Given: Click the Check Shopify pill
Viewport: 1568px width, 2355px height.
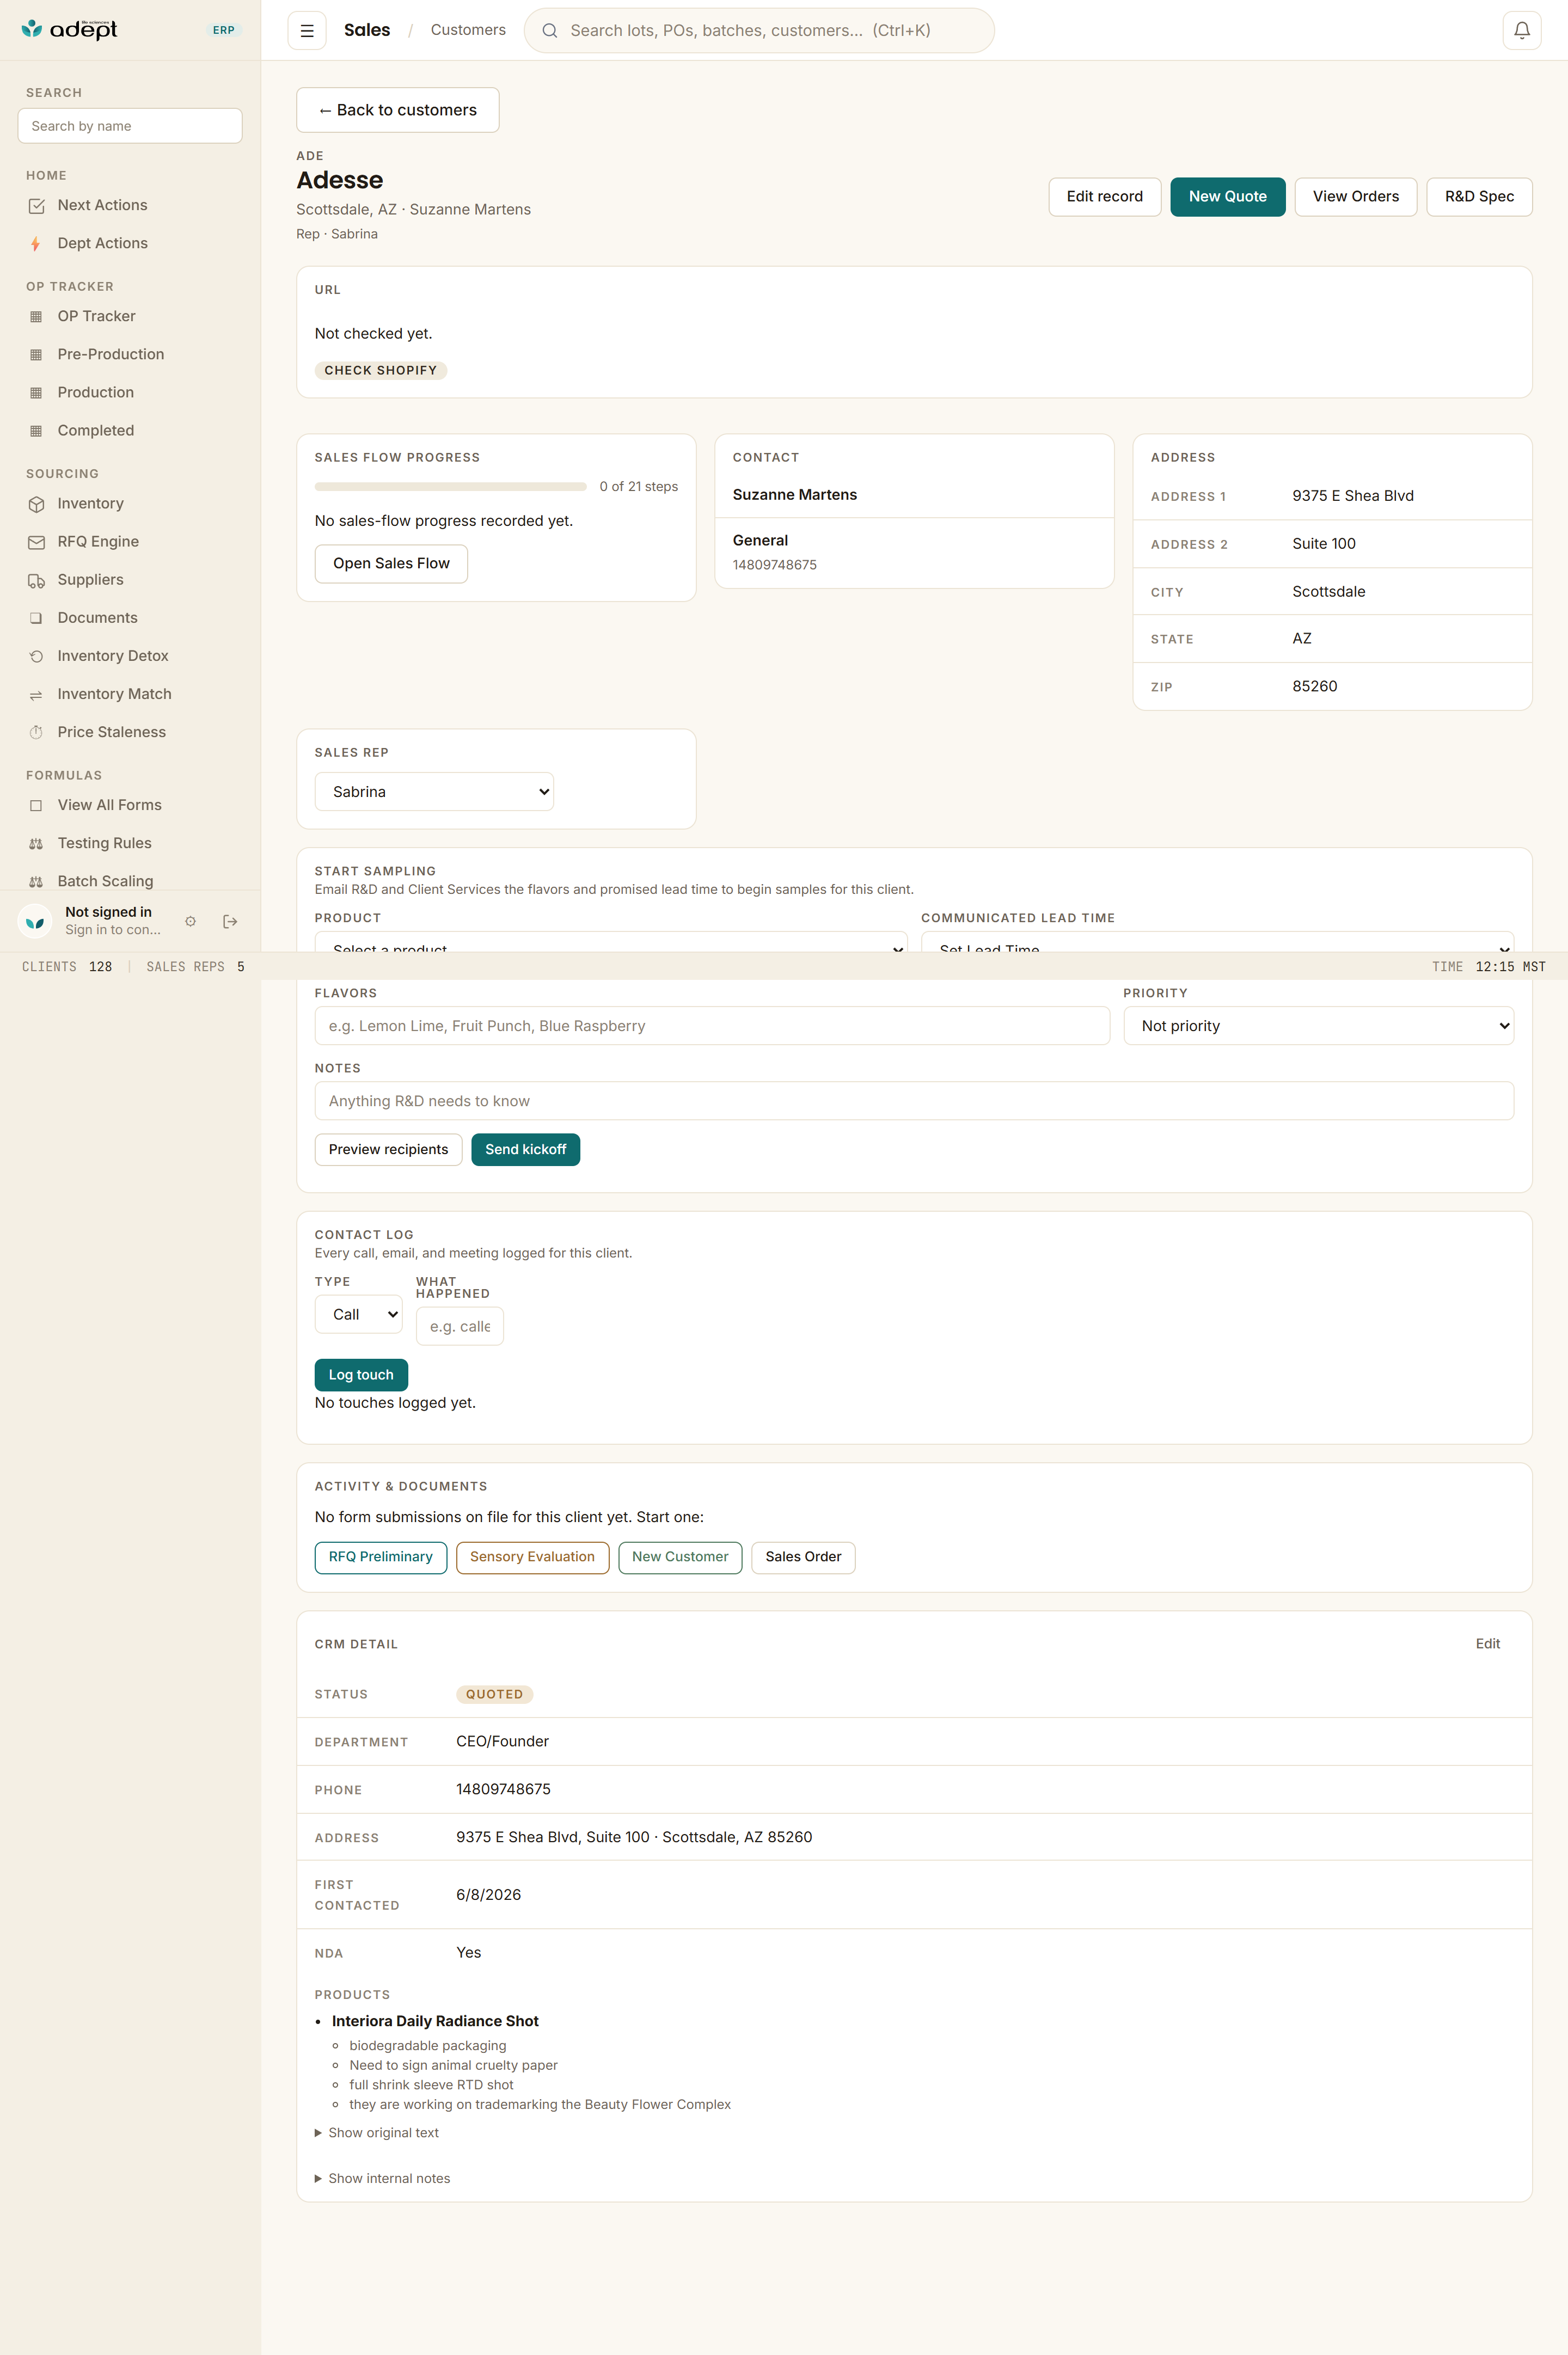Looking at the screenshot, I should 380,371.
